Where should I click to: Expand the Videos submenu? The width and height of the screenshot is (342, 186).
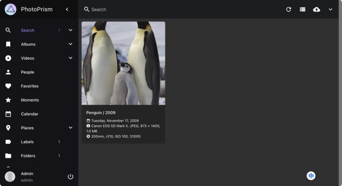tap(71, 58)
